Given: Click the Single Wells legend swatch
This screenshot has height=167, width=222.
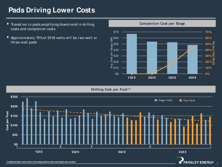Looking at the screenshot, I should [156, 100].
